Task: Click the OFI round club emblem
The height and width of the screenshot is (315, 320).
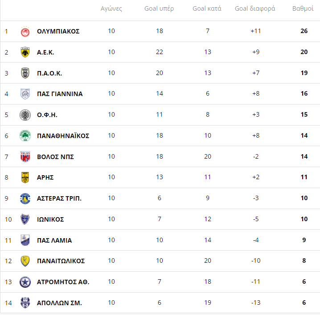Action: coord(25,115)
